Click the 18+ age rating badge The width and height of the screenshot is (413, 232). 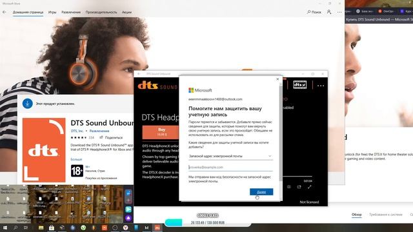click(77, 171)
